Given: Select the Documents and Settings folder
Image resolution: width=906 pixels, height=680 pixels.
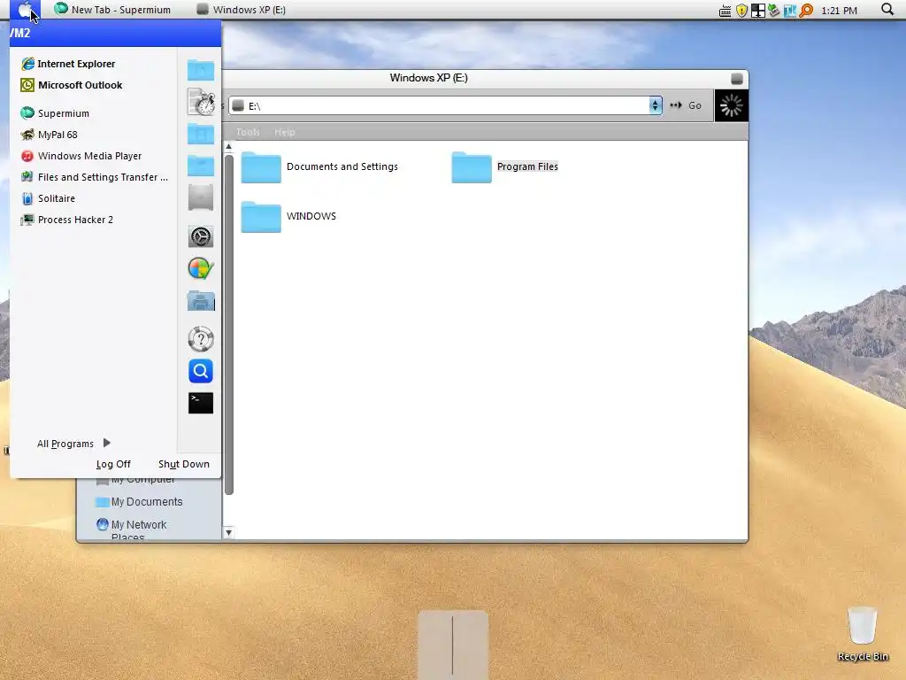Looking at the screenshot, I should (x=319, y=166).
